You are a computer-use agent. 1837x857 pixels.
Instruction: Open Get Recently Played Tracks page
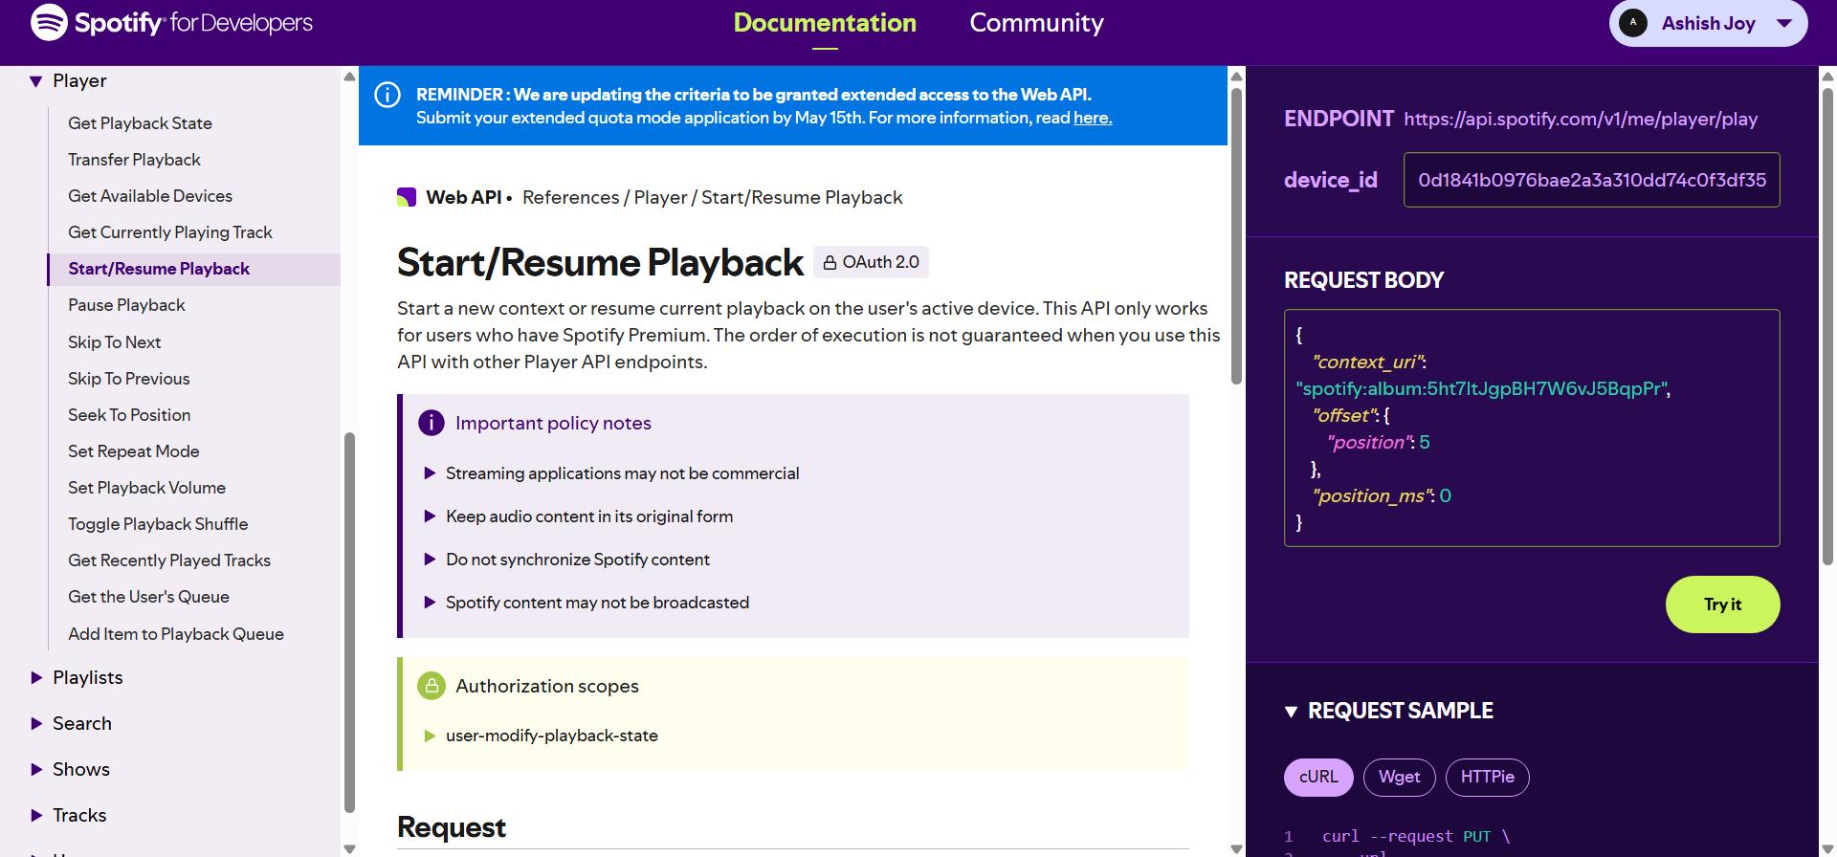point(169,560)
